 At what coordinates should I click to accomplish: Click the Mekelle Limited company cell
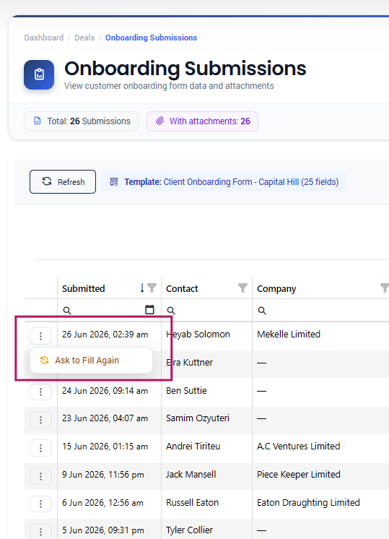pos(320,334)
